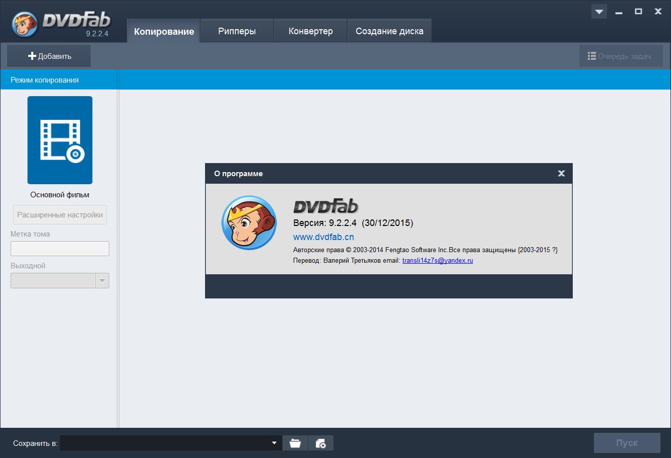Open the title bar dropdown menu arrow
Viewport: 671px width, 458px height.
(x=599, y=12)
